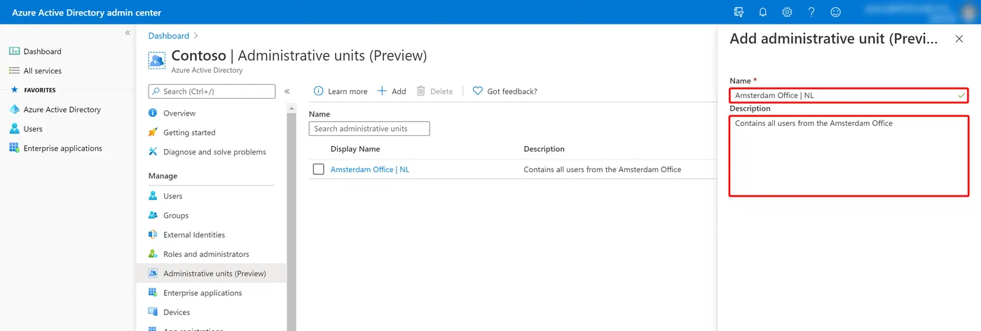This screenshot has width=981, height=331.
Task: Click the Search administrative units field
Action: 369,129
